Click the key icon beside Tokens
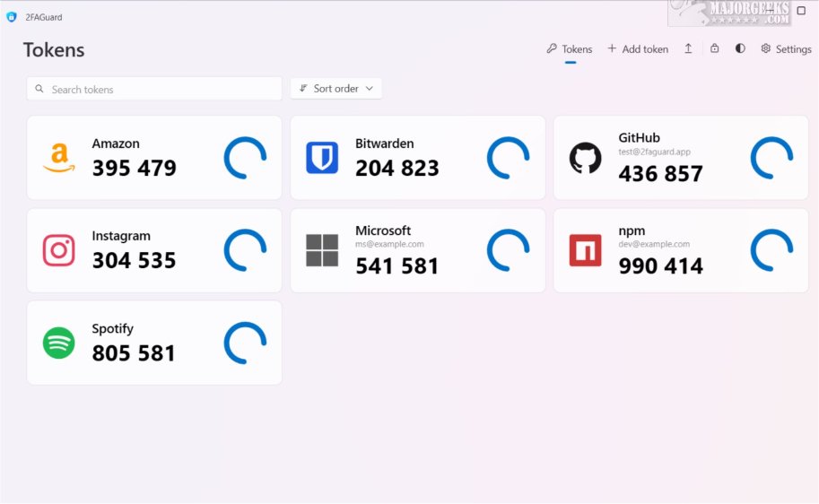This screenshot has width=819, height=504. pyautogui.click(x=552, y=48)
